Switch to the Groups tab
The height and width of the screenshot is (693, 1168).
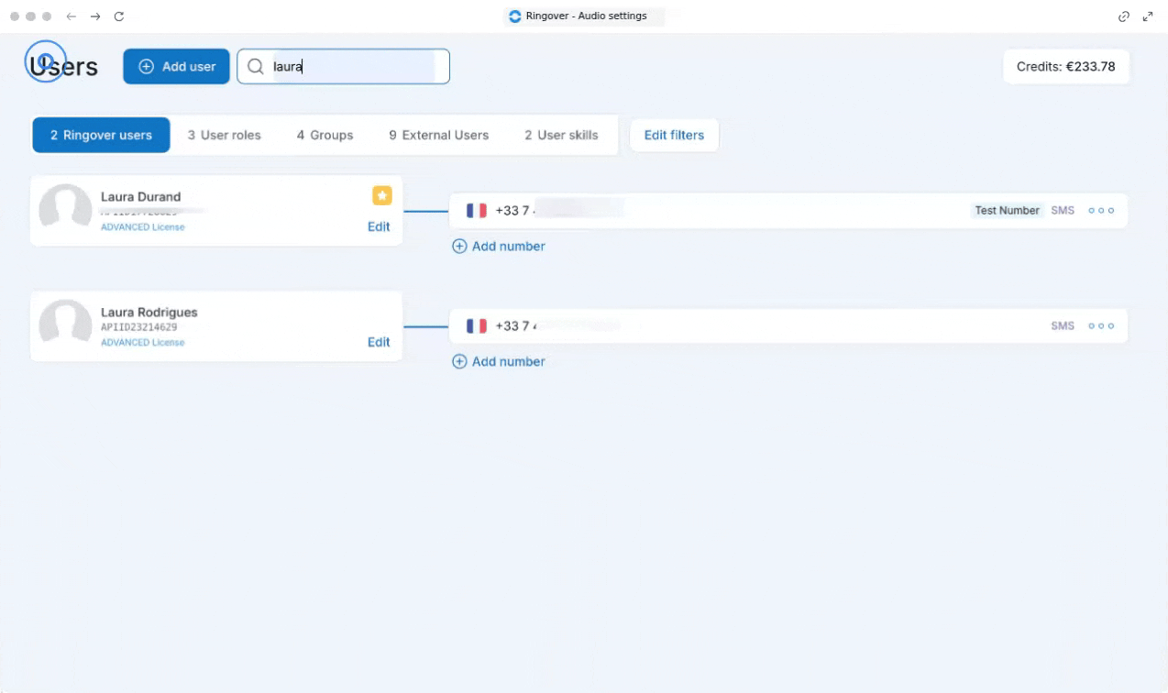[x=325, y=135]
